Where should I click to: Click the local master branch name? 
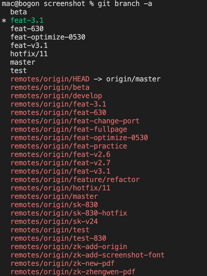pos(23,62)
